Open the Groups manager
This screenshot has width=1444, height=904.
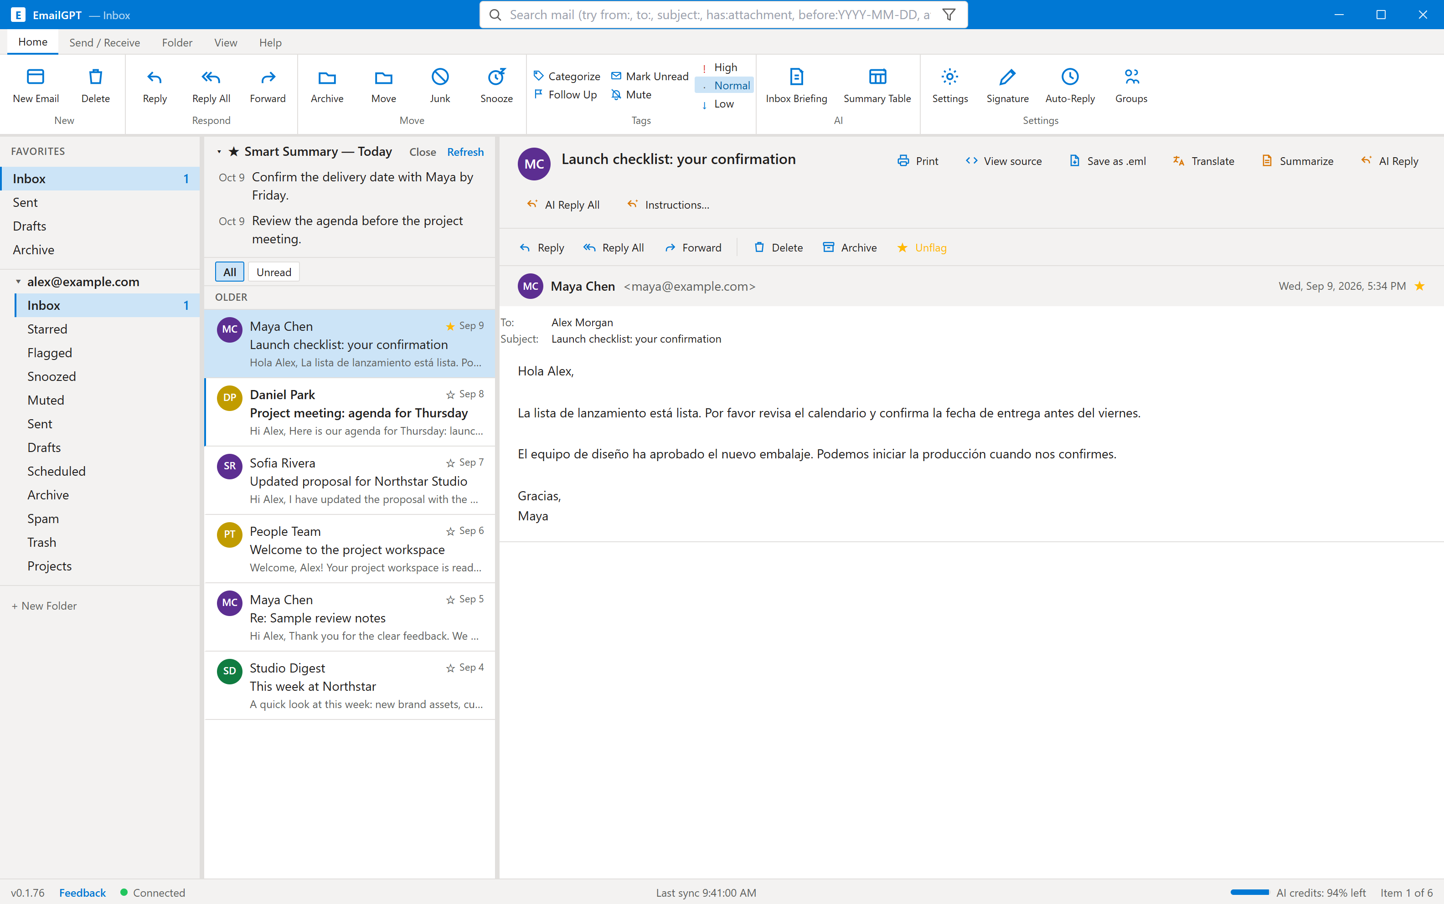point(1131,86)
